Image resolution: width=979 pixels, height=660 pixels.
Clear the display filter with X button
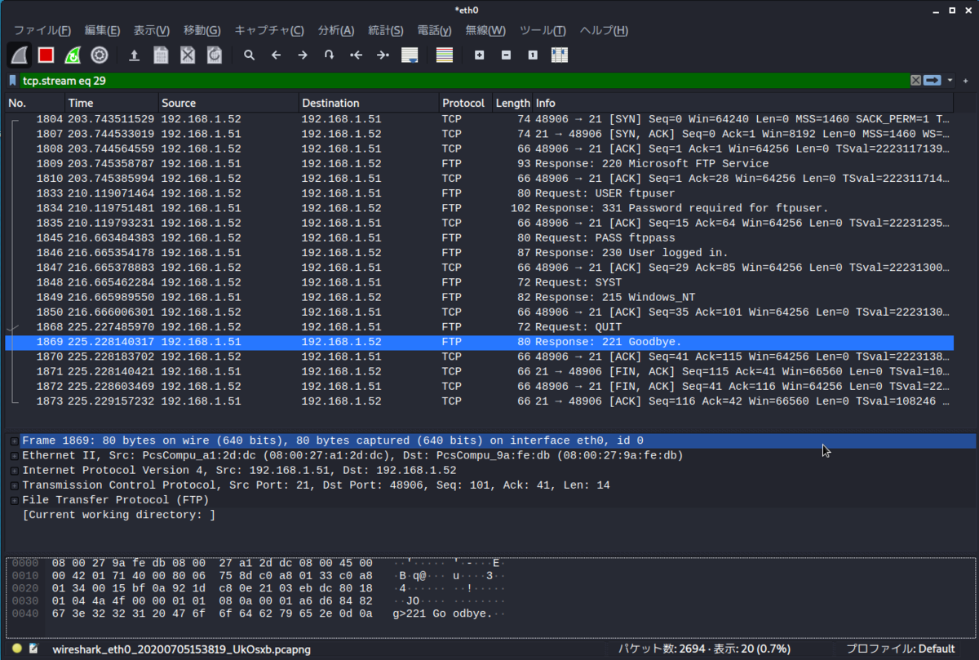coord(916,81)
